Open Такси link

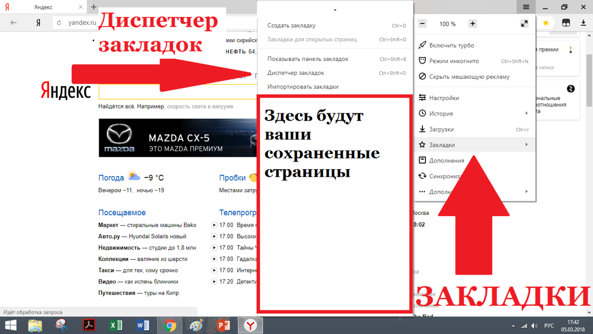click(x=138, y=271)
